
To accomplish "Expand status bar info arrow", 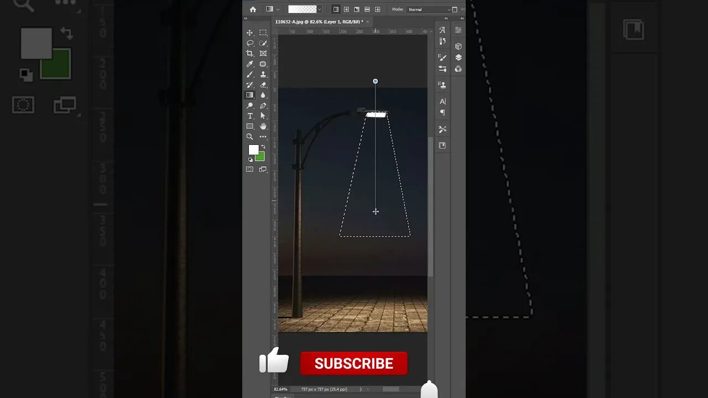I will (361, 389).
